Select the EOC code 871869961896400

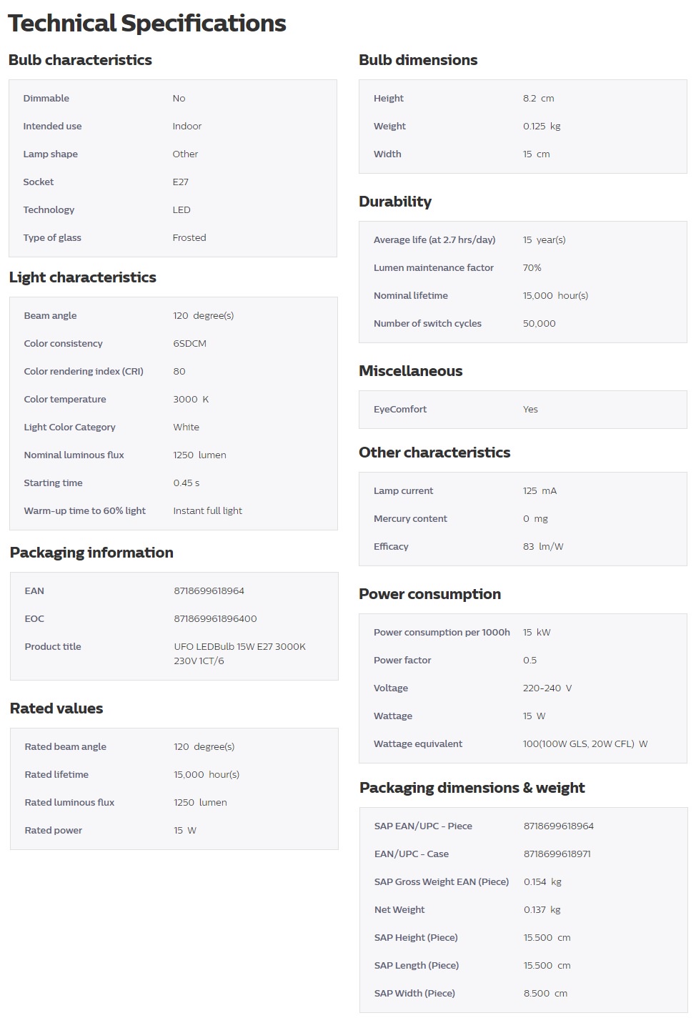[215, 619]
